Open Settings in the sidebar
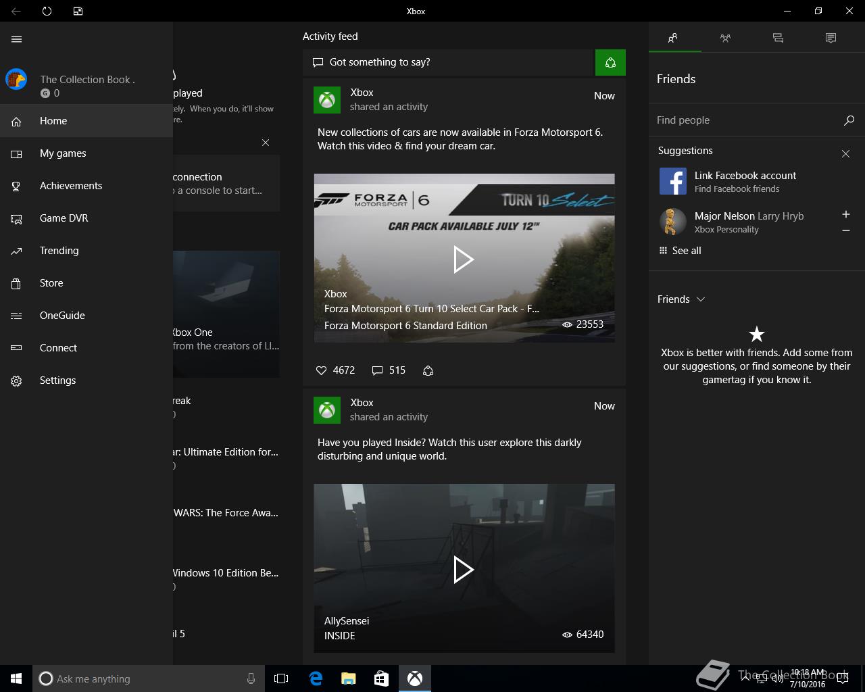 point(86,380)
